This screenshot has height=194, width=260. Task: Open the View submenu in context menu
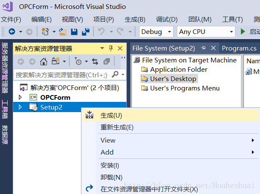pyautogui.click(x=171, y=140)
